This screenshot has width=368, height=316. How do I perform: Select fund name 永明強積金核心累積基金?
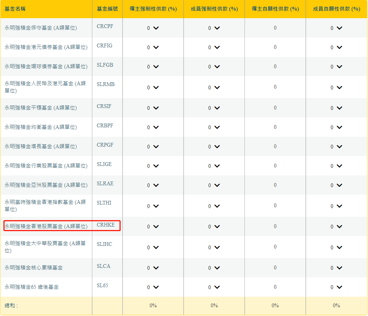(x=33, y=268)
